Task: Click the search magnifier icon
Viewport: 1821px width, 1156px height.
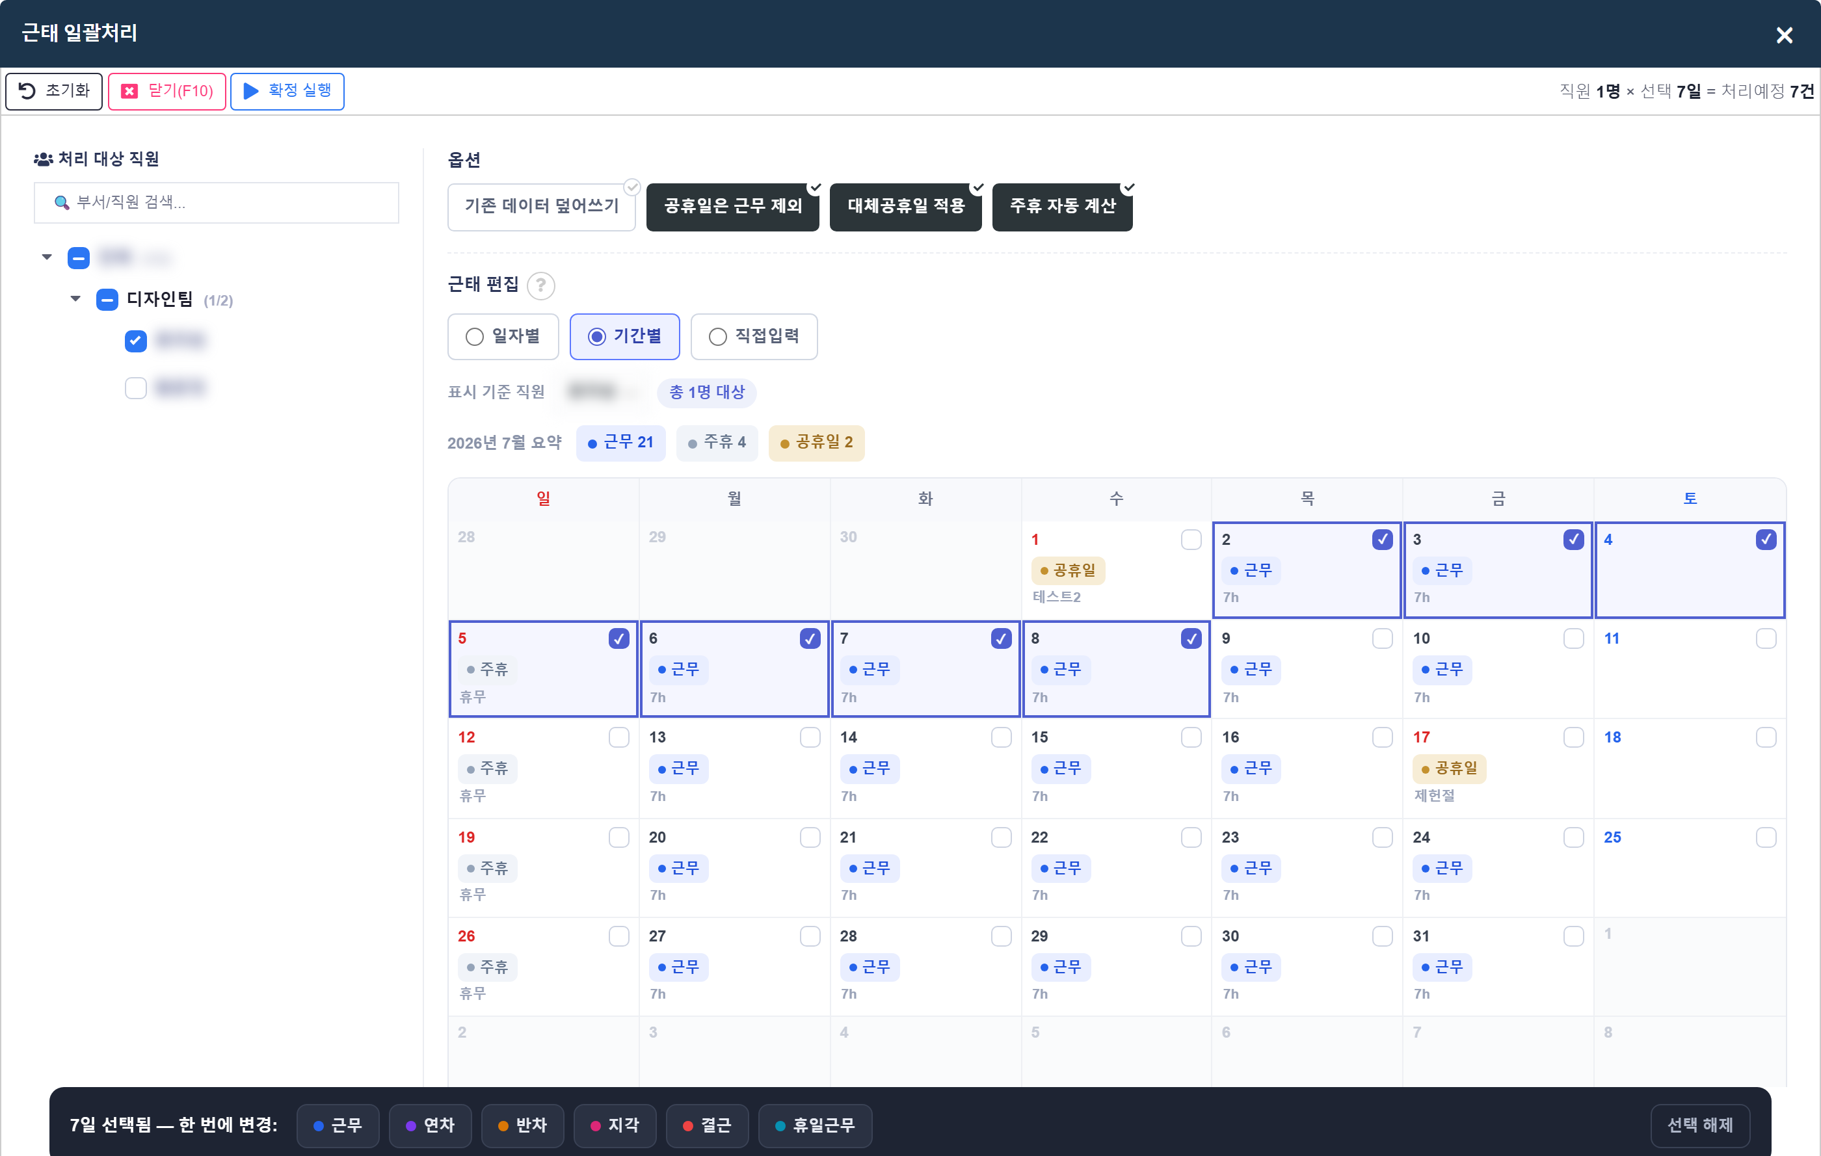Action: pyautogui.click(x=61, y=202)
